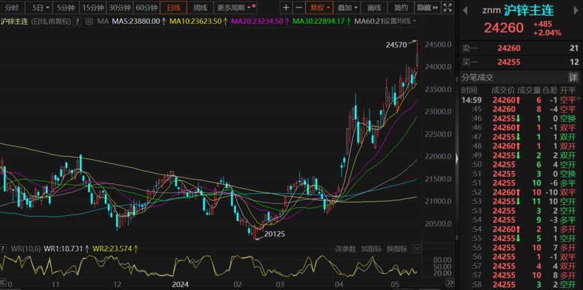Viewport: 583px width, 290px height.
Task: Zoom out chart with minus icon
Action: click(x=299, y=7)
